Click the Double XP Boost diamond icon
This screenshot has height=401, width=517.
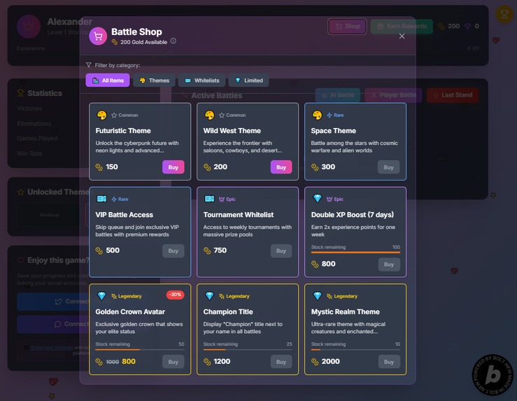[x=317, y=198]
